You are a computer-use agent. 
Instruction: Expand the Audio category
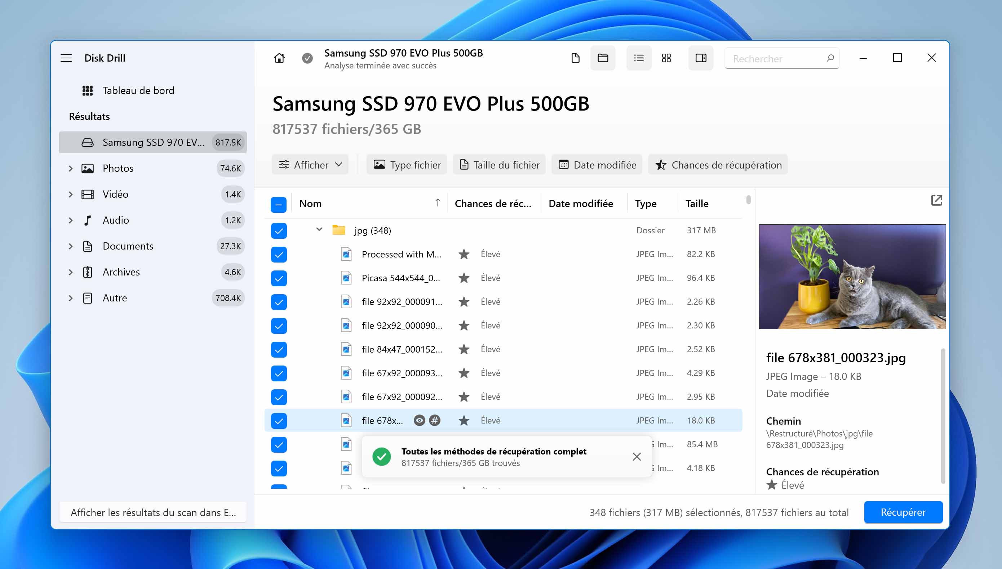[x=70, y=220]
